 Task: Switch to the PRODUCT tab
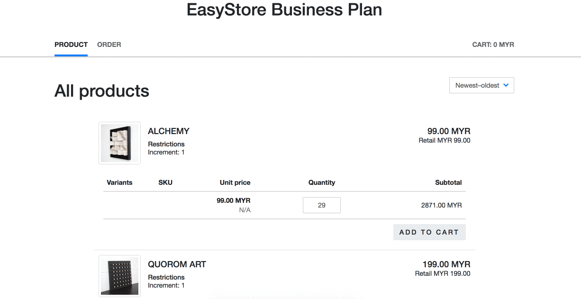(x=71, y=45)
